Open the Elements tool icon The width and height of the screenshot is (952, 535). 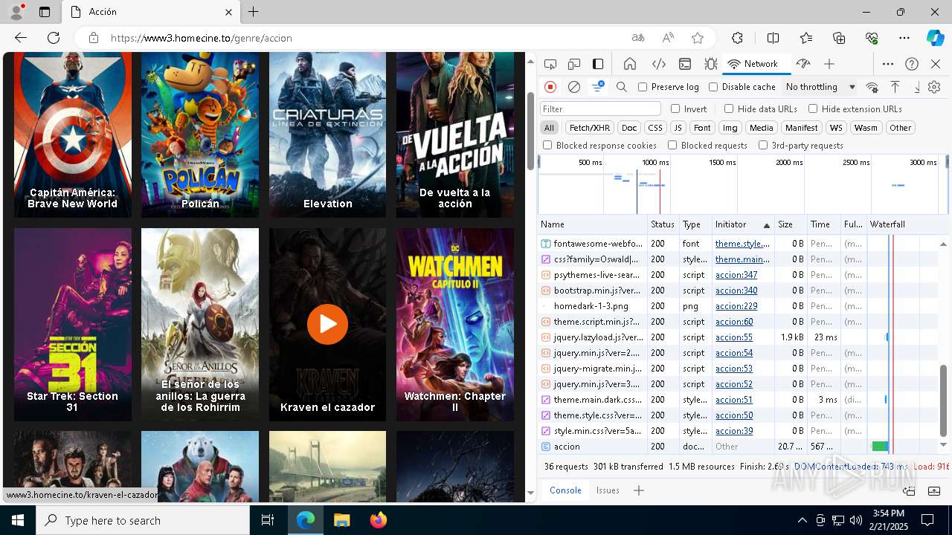(658, 64)
